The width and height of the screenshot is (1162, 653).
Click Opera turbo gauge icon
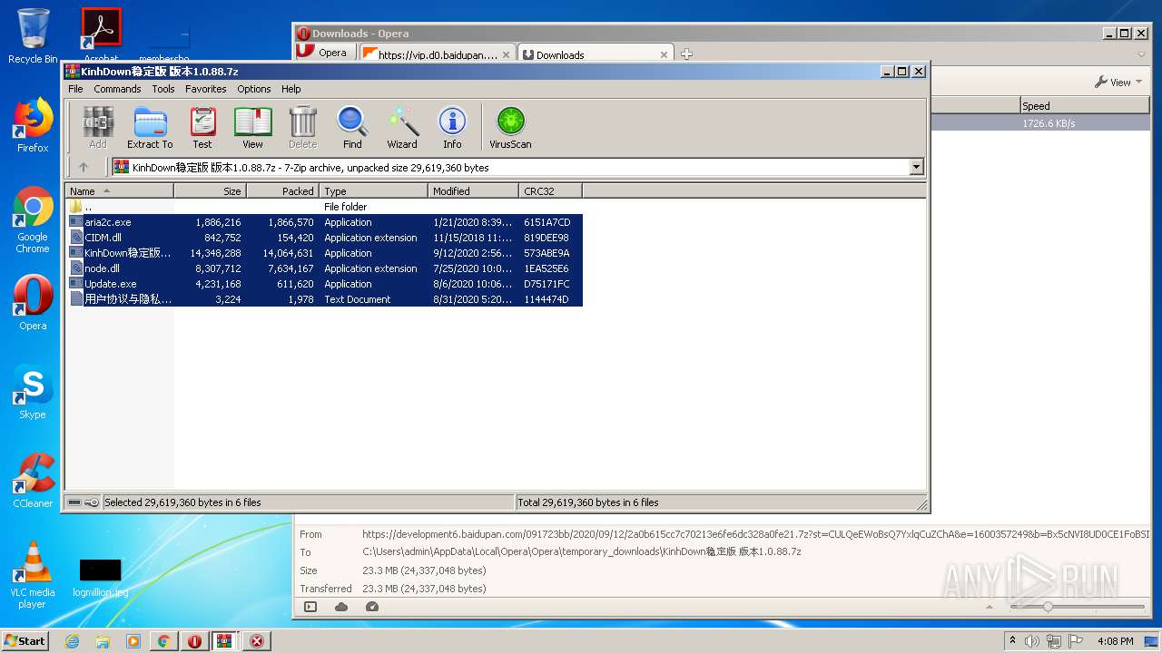pos(372,607)
